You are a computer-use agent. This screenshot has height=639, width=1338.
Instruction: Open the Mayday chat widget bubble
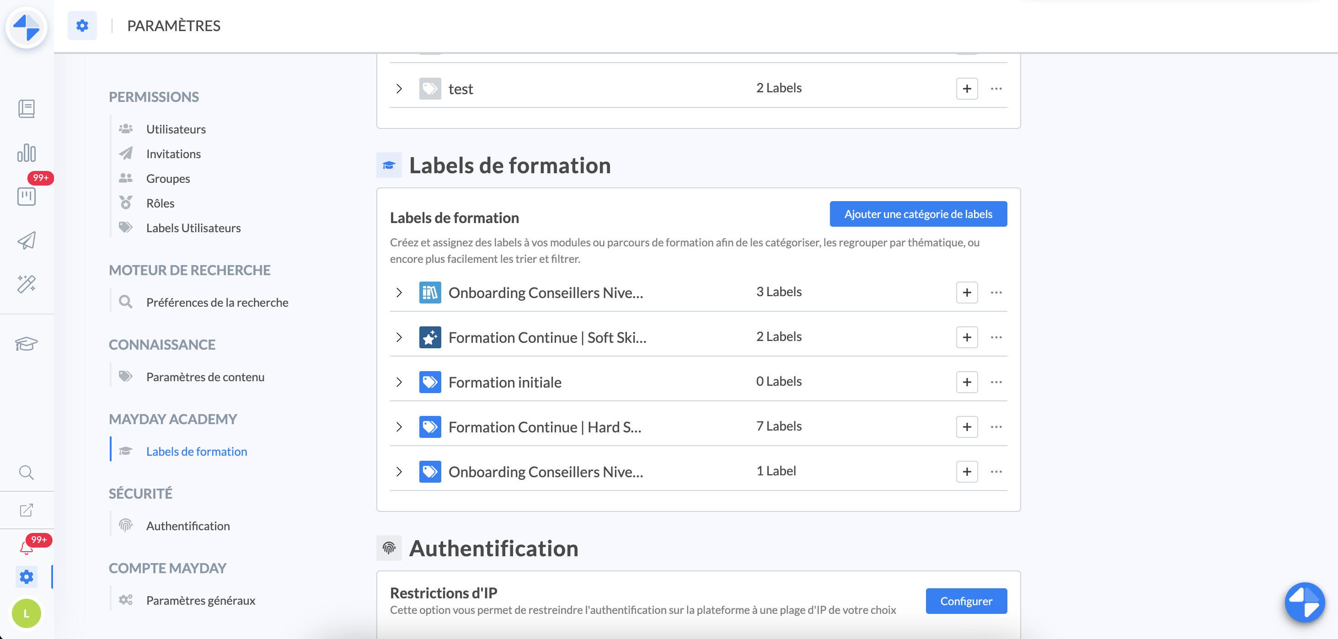1304,602
